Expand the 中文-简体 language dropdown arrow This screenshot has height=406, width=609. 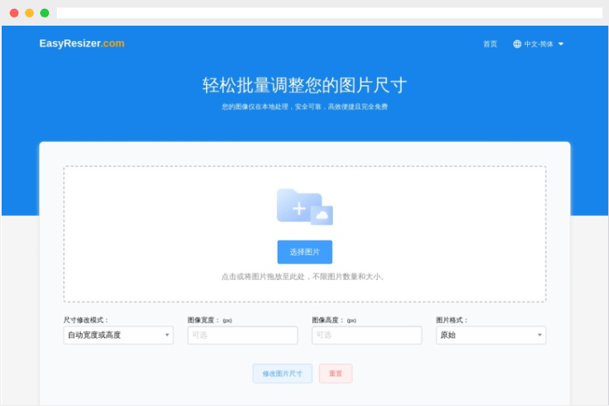pyautogui.click(x=561, y=44)
